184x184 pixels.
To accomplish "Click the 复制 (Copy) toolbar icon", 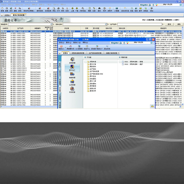I will pyautogui.click(x=20, y=10).
